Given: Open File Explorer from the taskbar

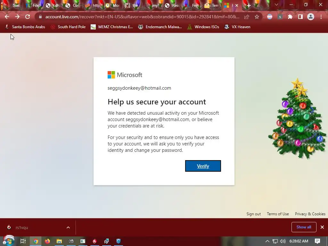Looking at the screenshot, I should pos(59,241).
